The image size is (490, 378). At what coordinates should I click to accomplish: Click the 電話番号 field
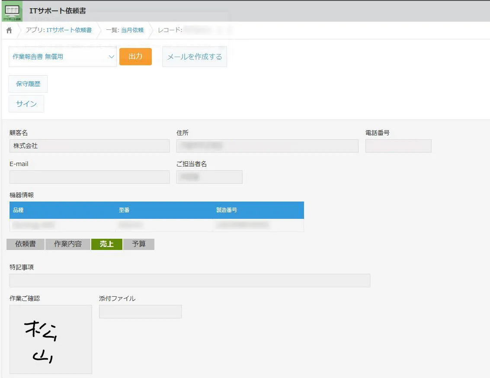[398, 146]
